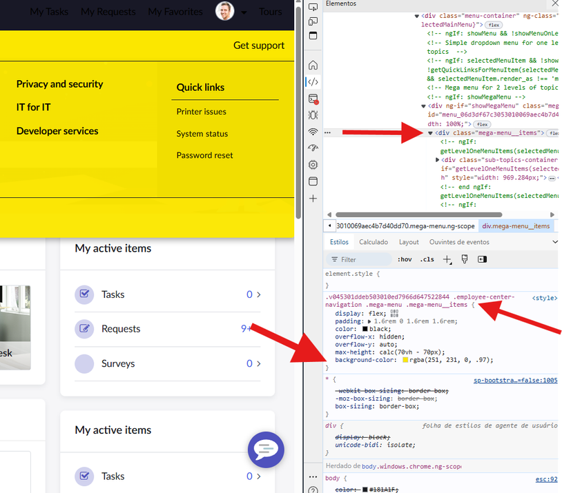Open the Sources bug debugger icon
This screenshot has width=562, height=493.
click(313, 115)
